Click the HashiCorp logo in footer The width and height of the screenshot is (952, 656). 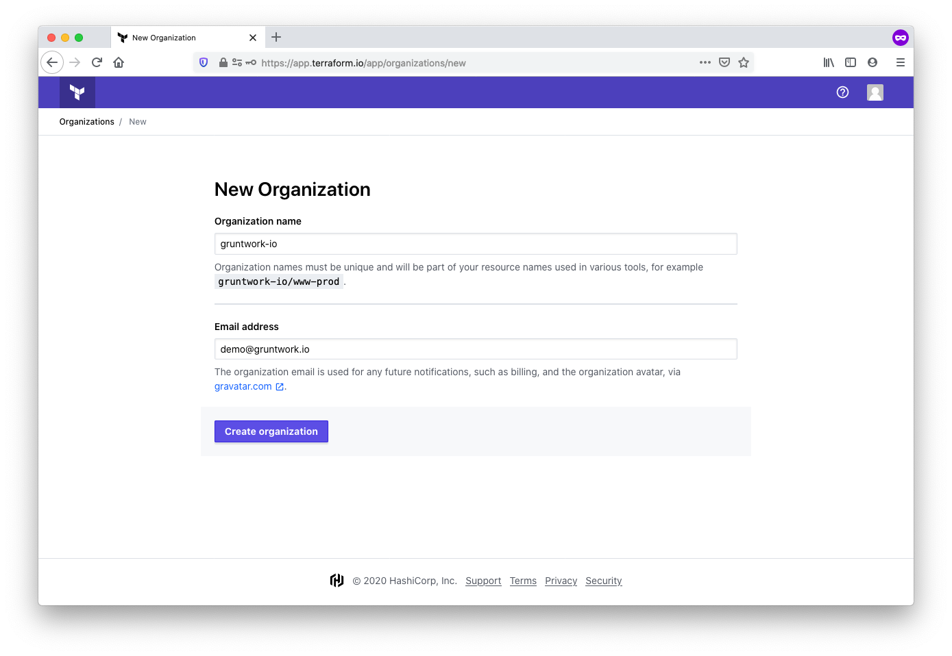(x=337, y=581)
